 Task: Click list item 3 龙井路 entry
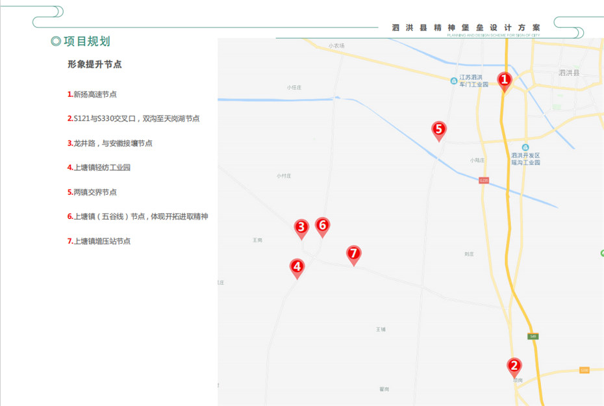click(x=110, y=143)
